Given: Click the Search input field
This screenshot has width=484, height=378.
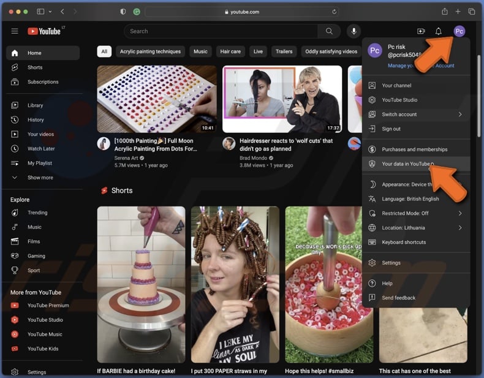Looking at the screenshot, I should [221, 31].
